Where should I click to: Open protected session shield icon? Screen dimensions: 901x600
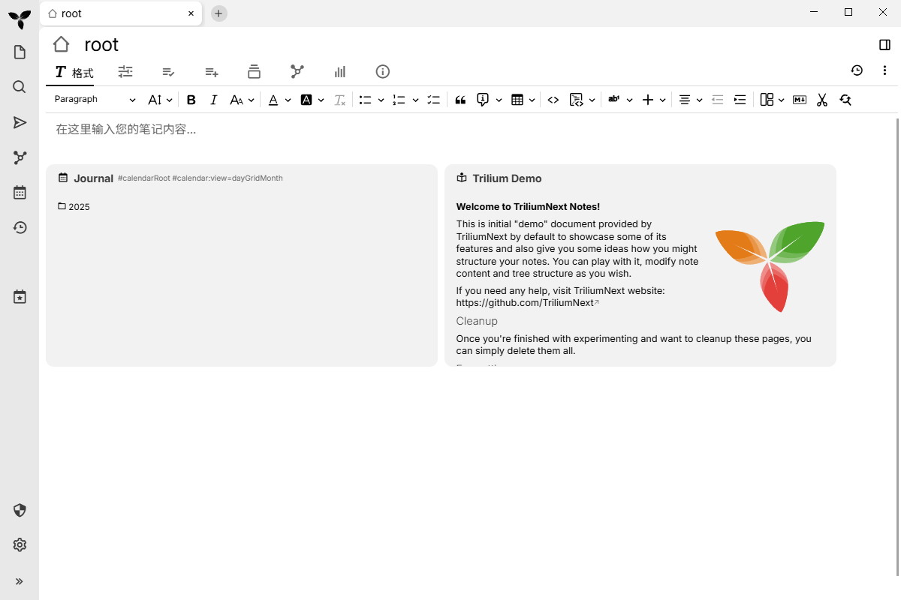20,511
